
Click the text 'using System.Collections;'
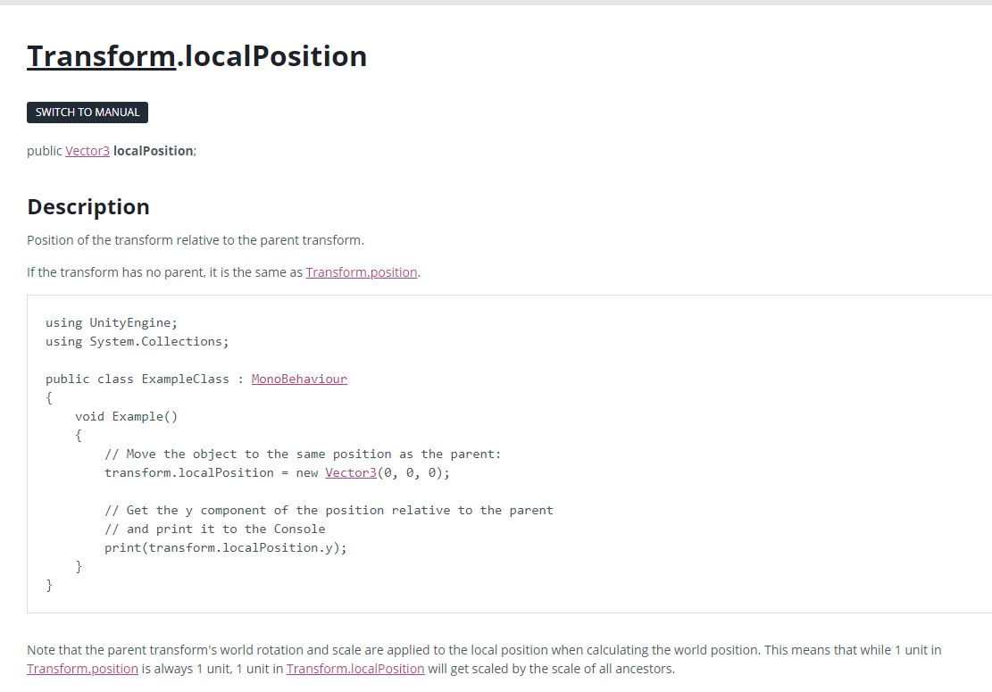pyautogui.click(x=138, y=342)
